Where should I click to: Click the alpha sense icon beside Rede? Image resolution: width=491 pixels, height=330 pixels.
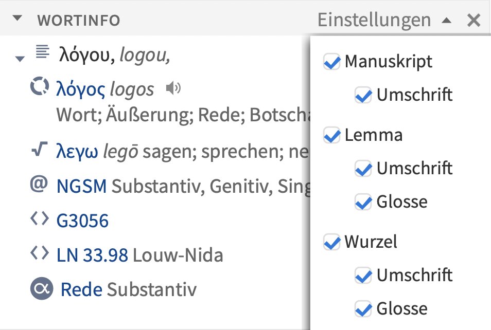point(42,288)
